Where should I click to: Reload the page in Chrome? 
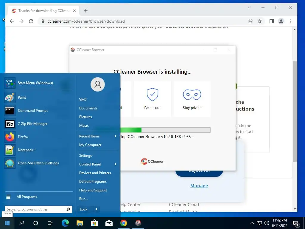coord(31,21)
